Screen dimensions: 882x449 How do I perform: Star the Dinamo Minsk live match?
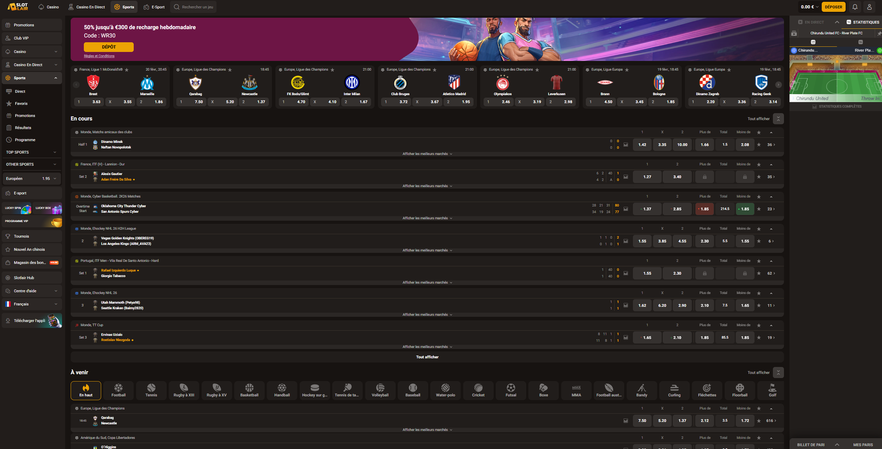click(x=759, y=145)
